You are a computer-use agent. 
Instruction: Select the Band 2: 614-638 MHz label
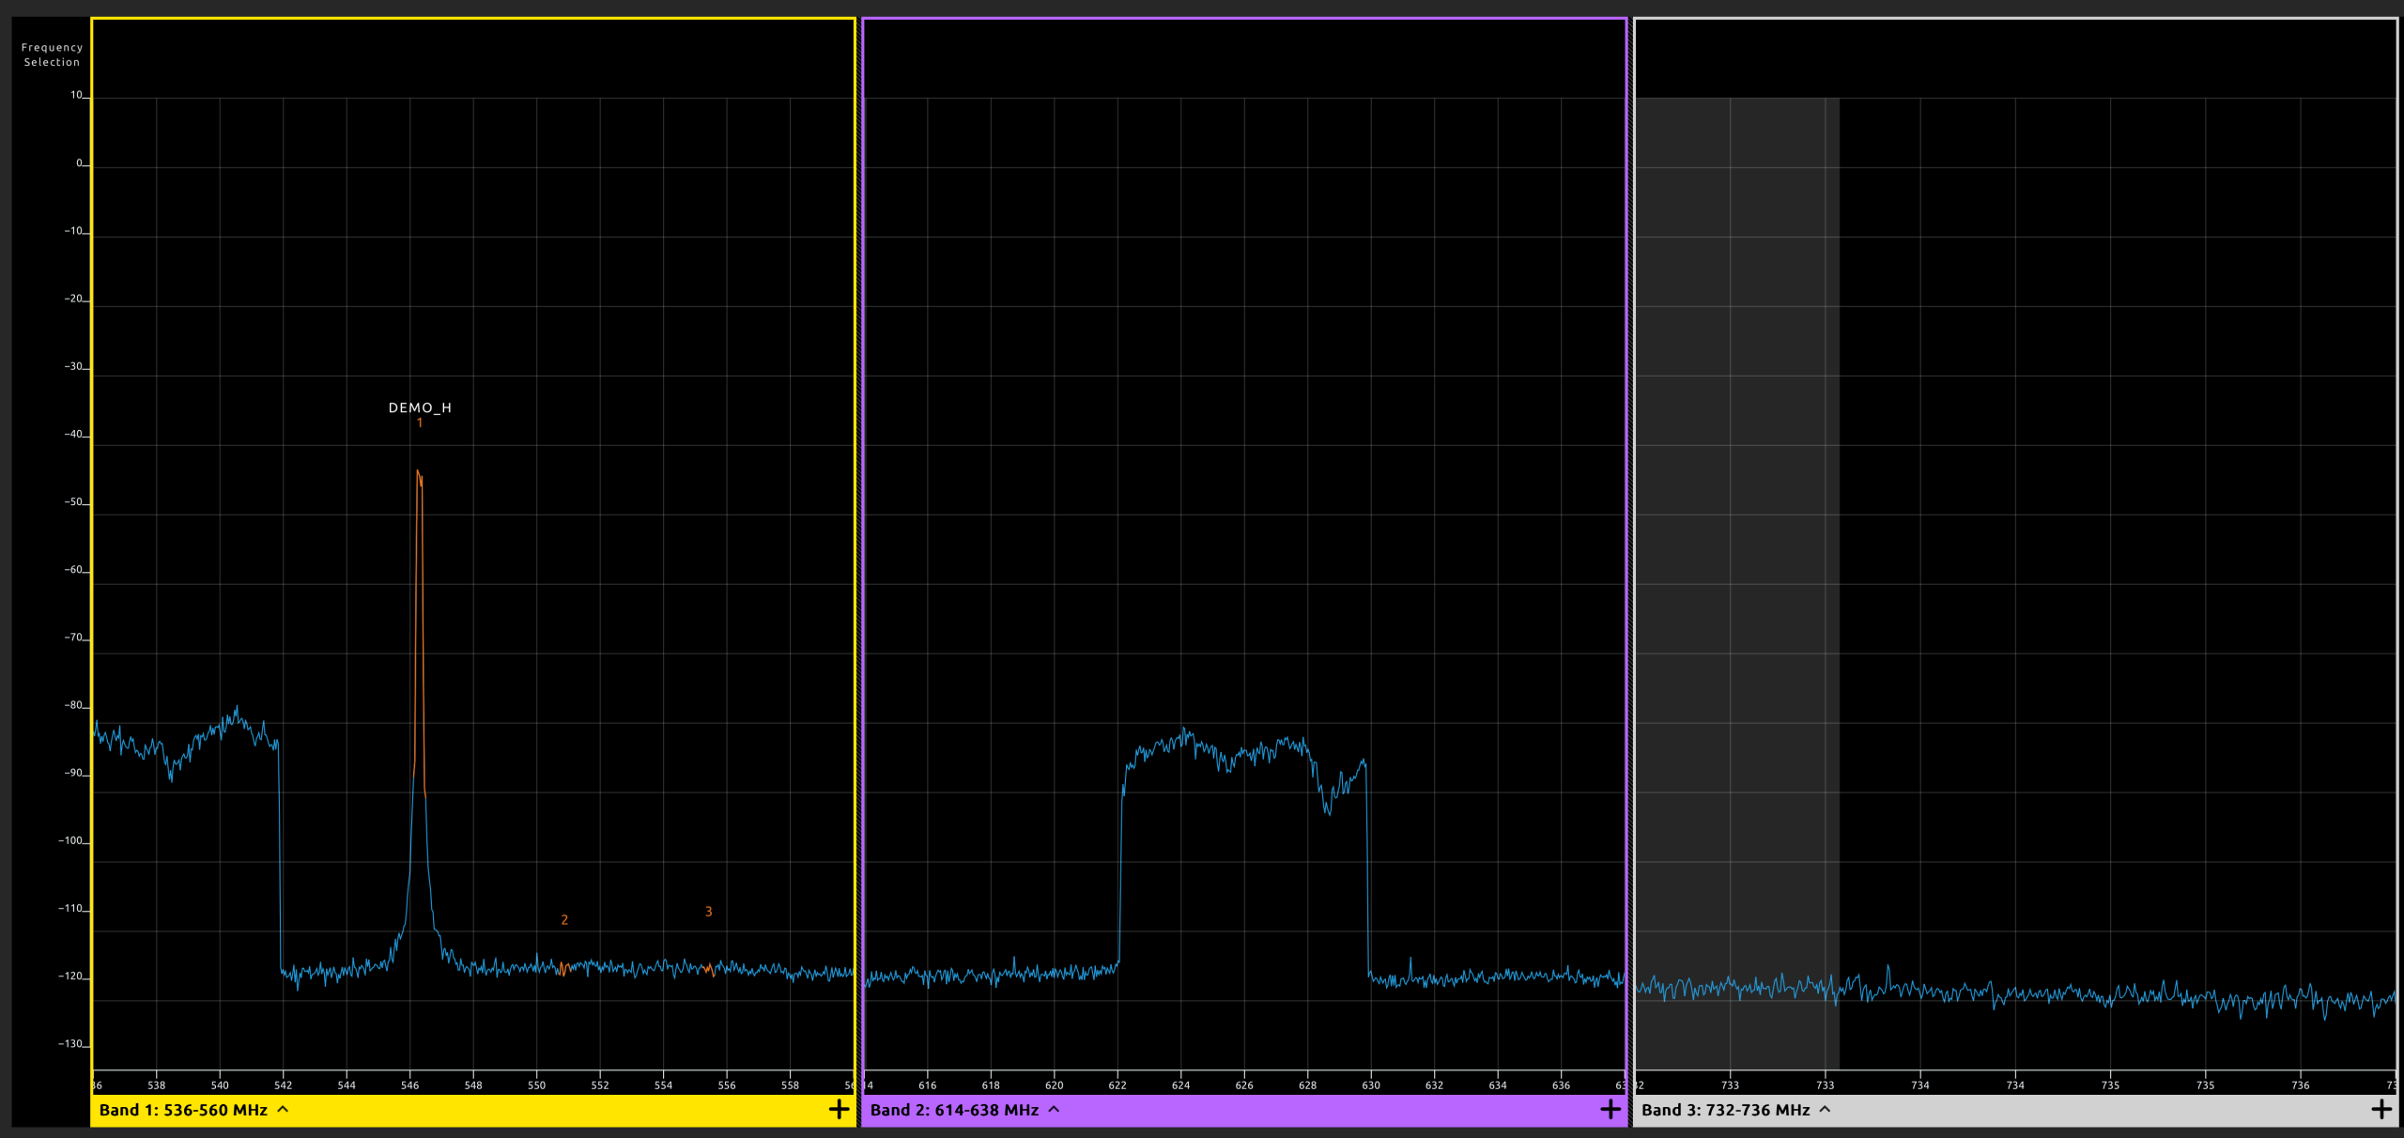(954, 1110)
